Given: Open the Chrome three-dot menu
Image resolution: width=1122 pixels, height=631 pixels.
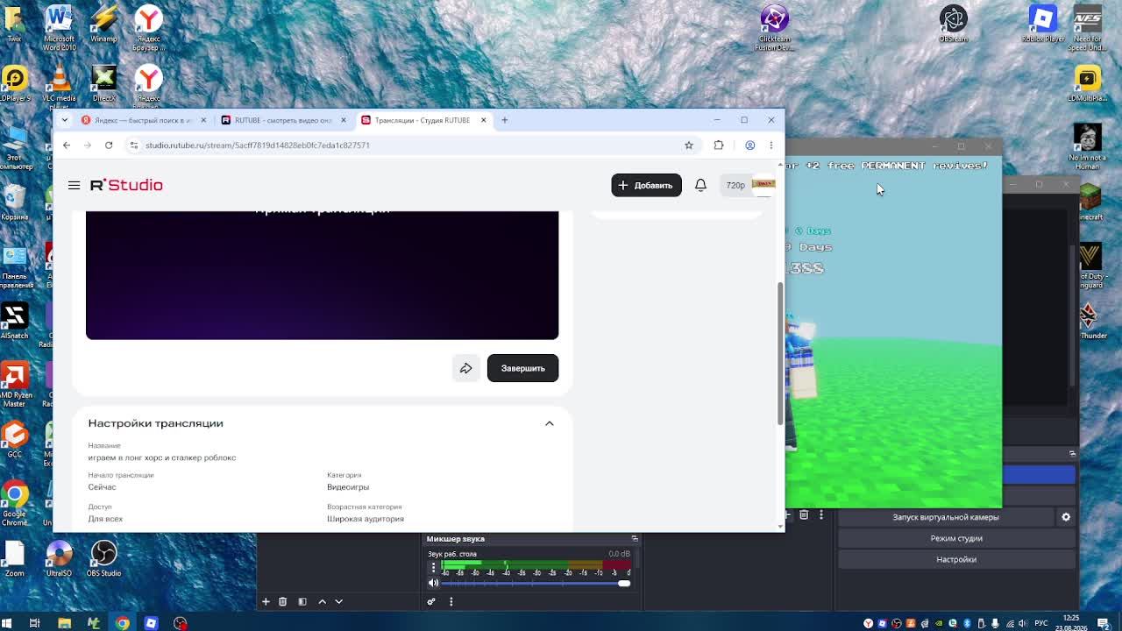Looking at the screenshot, I should 771,145.
